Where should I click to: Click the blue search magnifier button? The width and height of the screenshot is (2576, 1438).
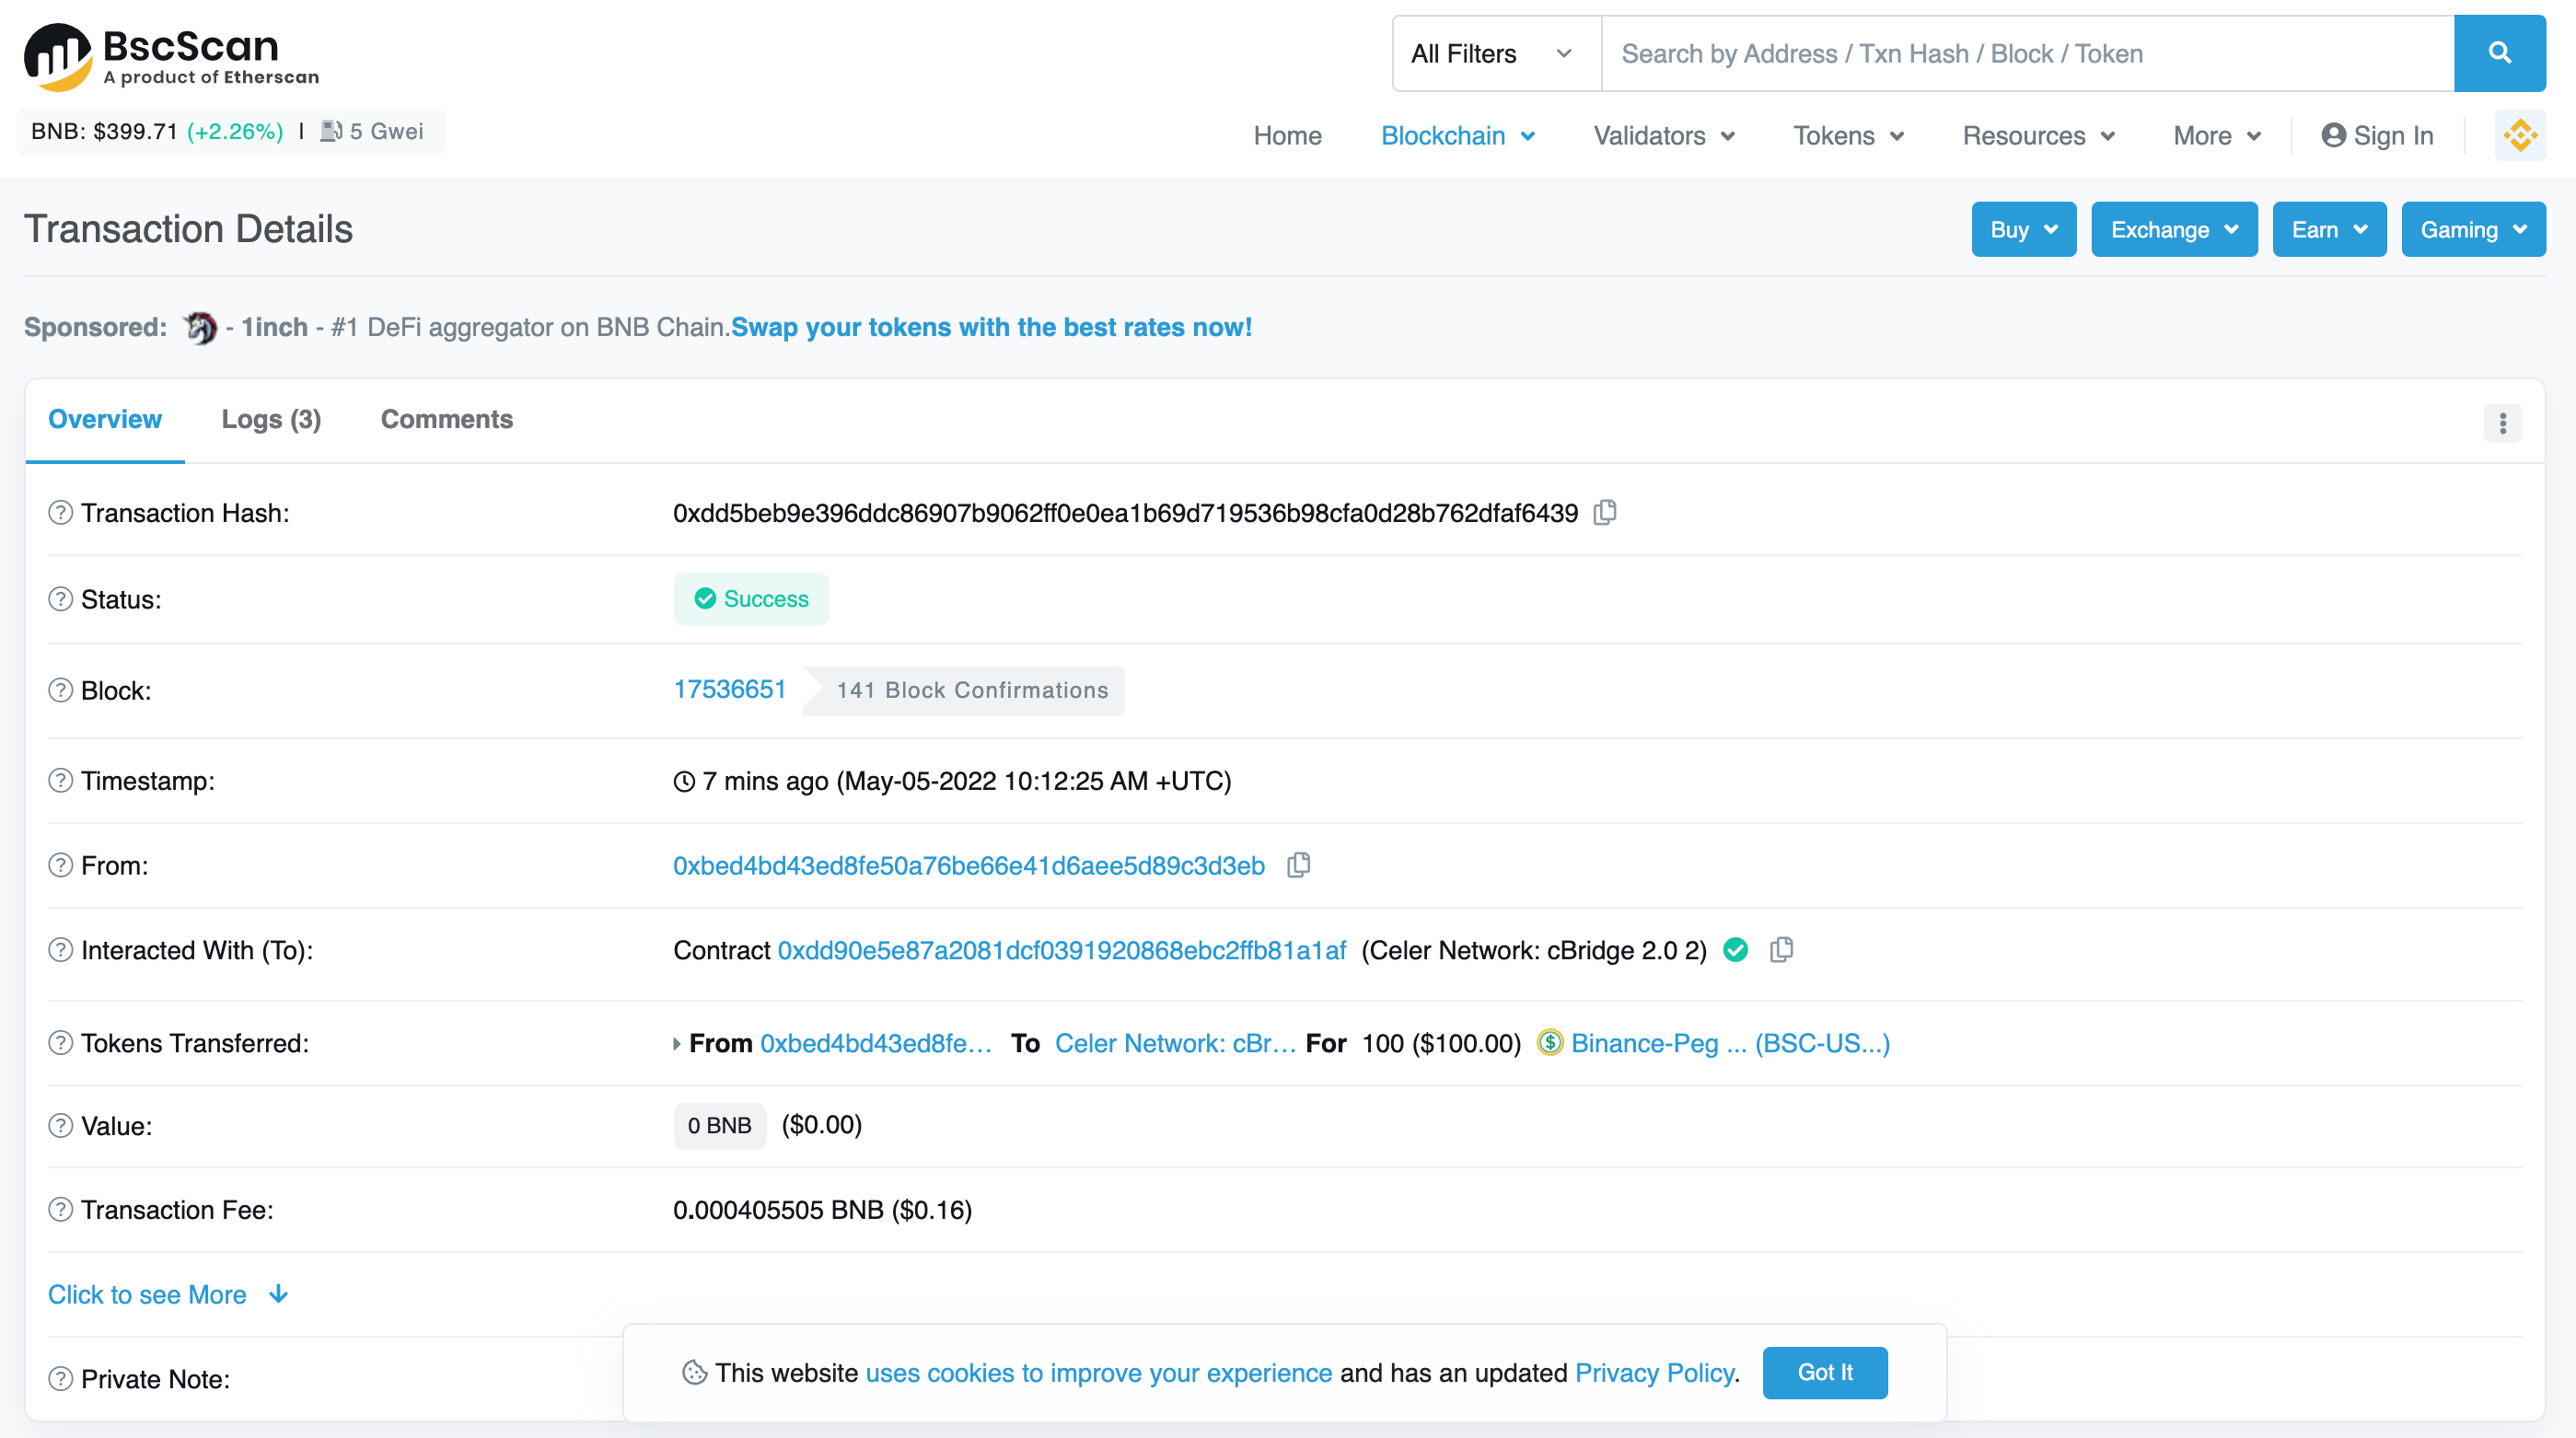2498,53
